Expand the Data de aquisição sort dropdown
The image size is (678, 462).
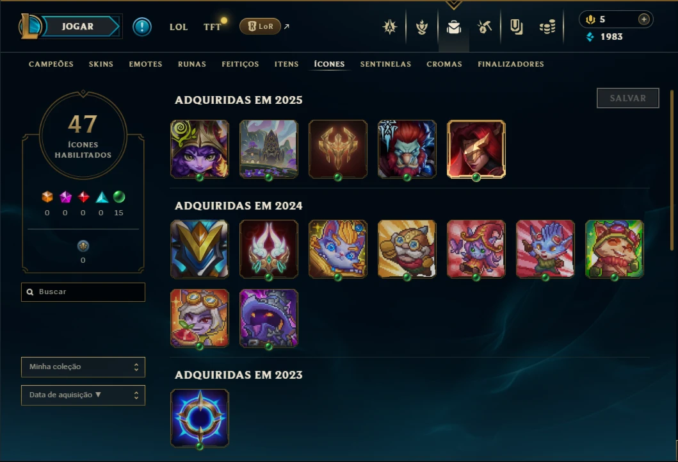click(83, 395)
